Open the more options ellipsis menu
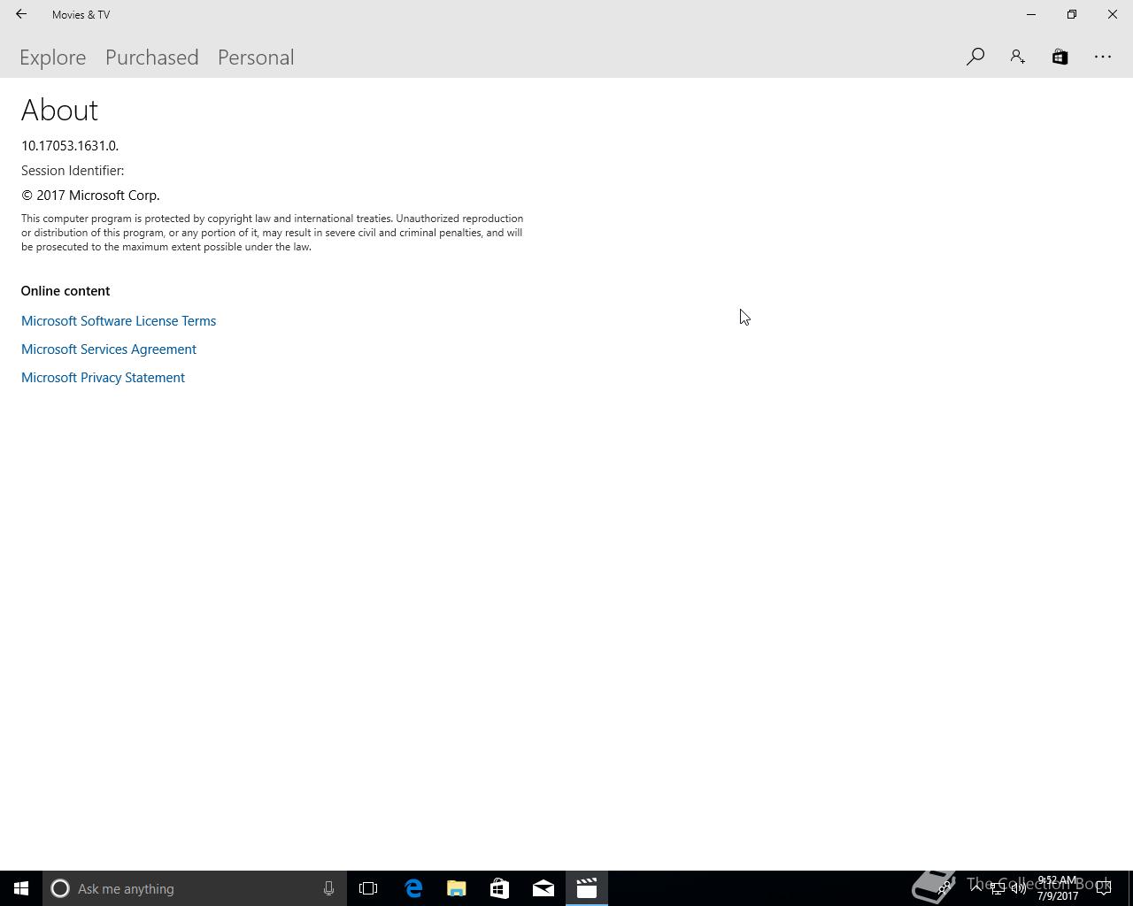 [1103, 57]
